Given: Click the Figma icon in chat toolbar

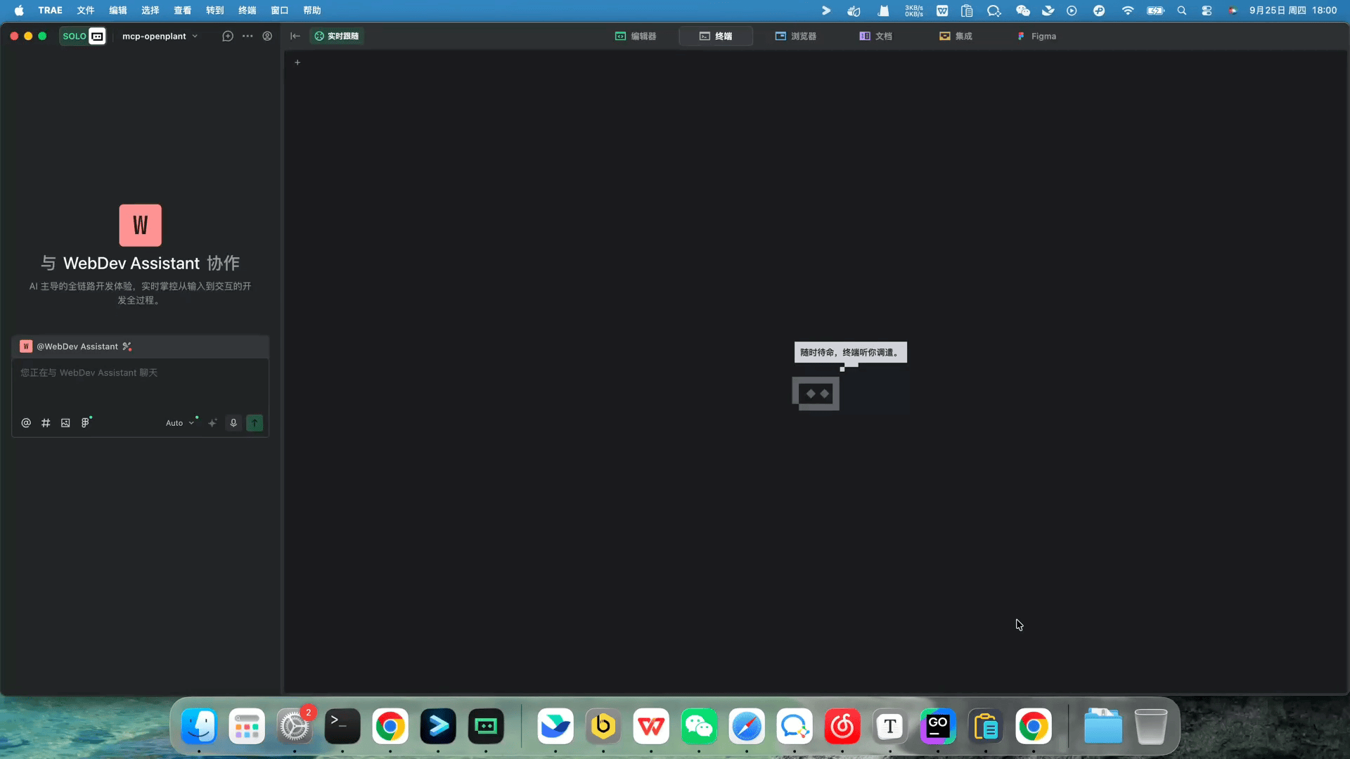Looking at the screenshot, I should click(85, 423).
